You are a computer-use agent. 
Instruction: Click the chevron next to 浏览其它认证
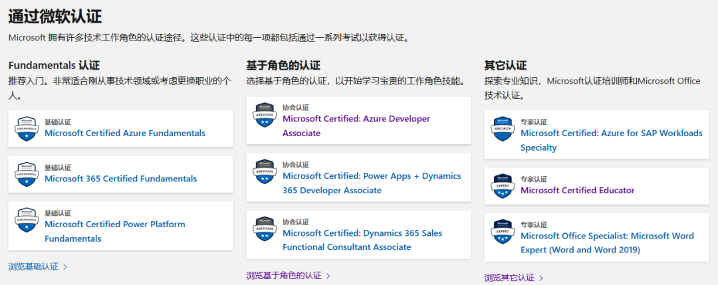pyautogui.click(x=541, y=278)
